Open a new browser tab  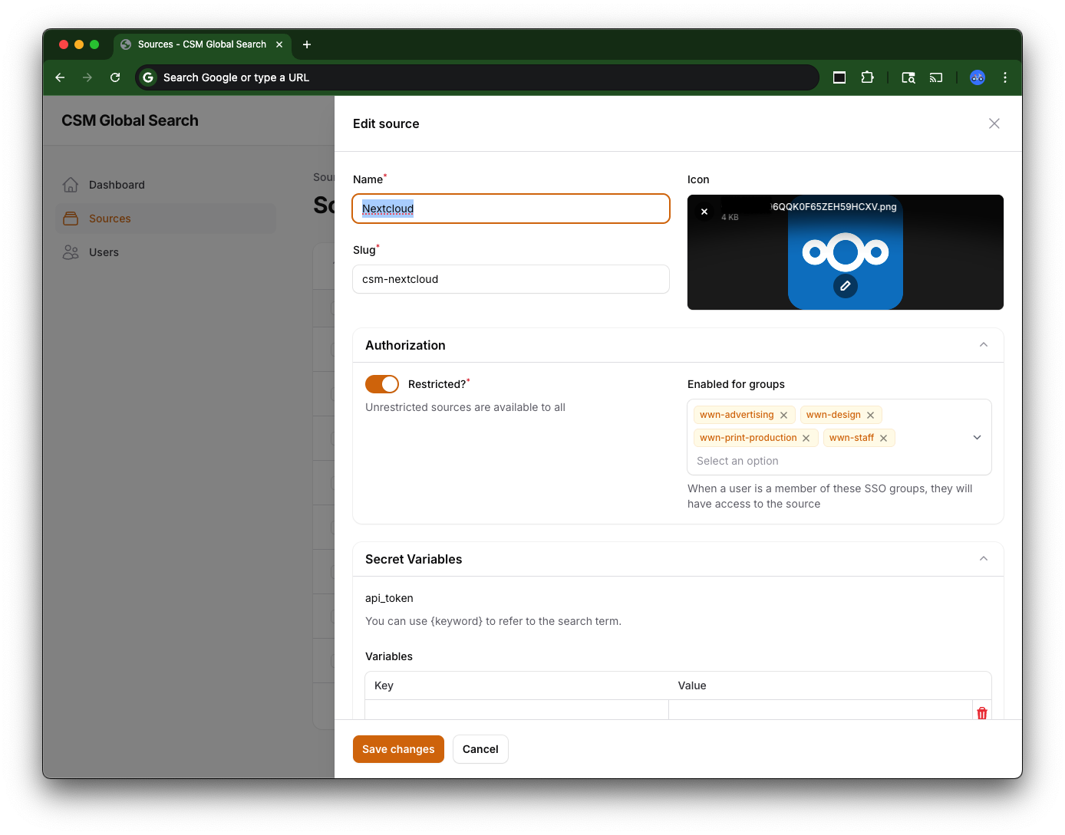tap(307, 44)
